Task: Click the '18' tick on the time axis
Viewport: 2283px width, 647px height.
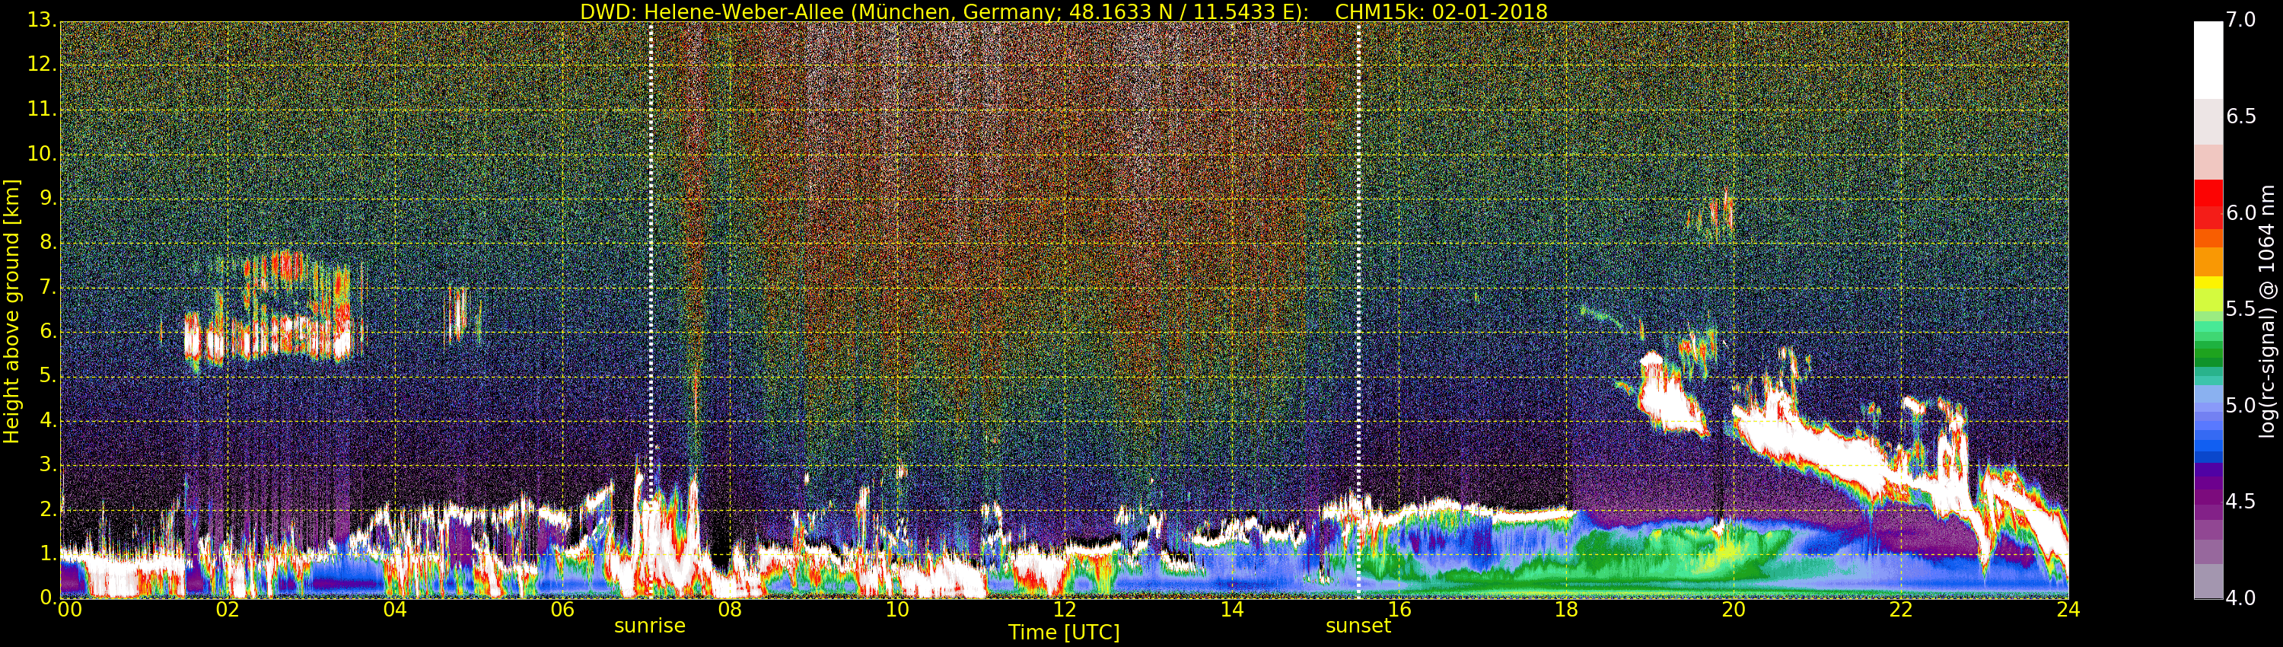Action: (x=1567, y=609)
